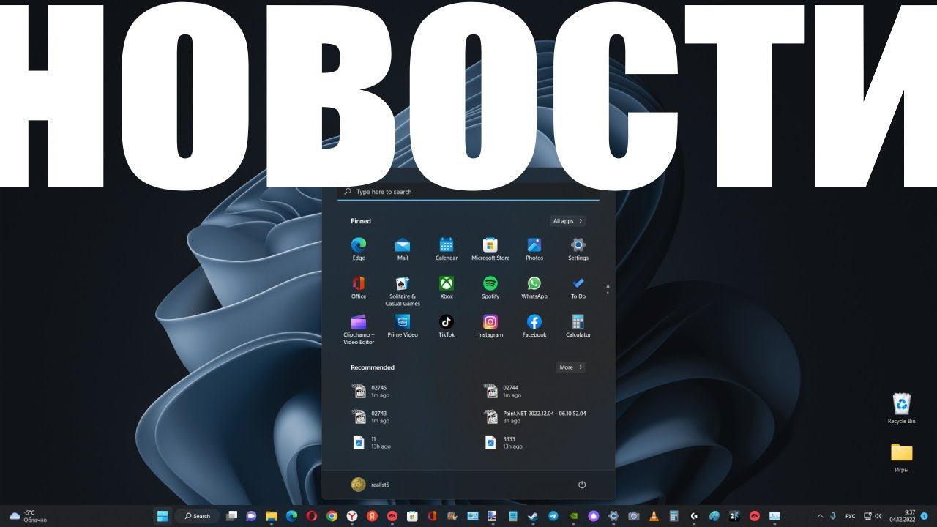Screen dimensions: 937x527
Task: Switch the РУС input language indicator
Action: [850, 516]
